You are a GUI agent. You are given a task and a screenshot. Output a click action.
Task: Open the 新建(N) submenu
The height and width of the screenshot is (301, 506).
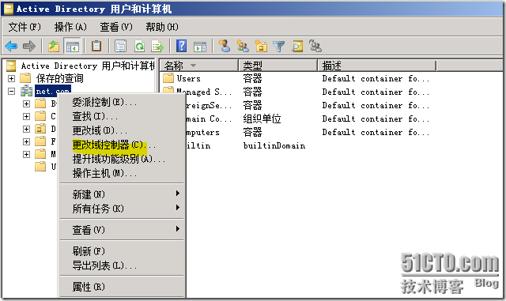122,194
